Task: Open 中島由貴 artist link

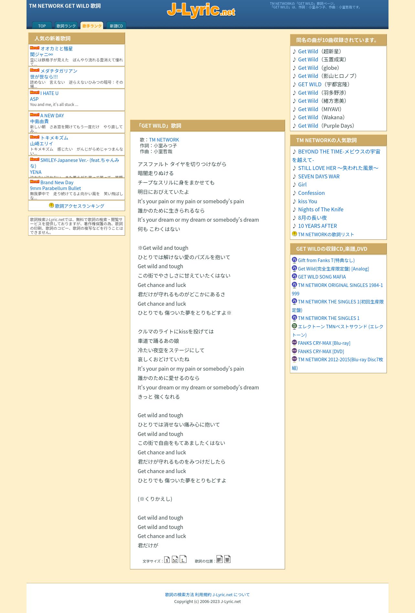Action: pos(39,121)
